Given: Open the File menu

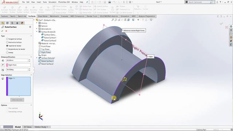Looking at the screenshot, I should [23, 2].
